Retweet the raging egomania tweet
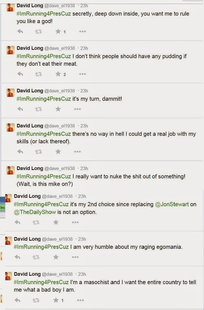This screenshot has height=310, width=204. [36, 257]
